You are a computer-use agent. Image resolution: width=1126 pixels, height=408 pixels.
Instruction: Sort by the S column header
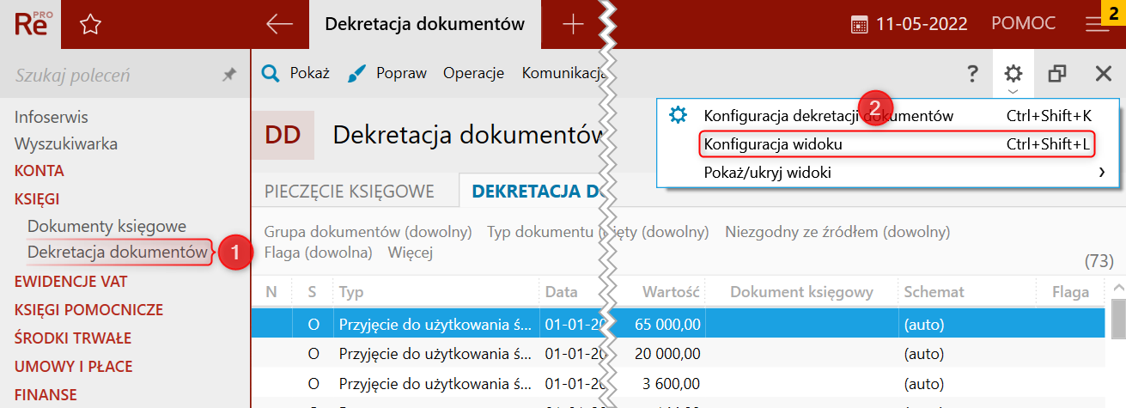point(313,292)
